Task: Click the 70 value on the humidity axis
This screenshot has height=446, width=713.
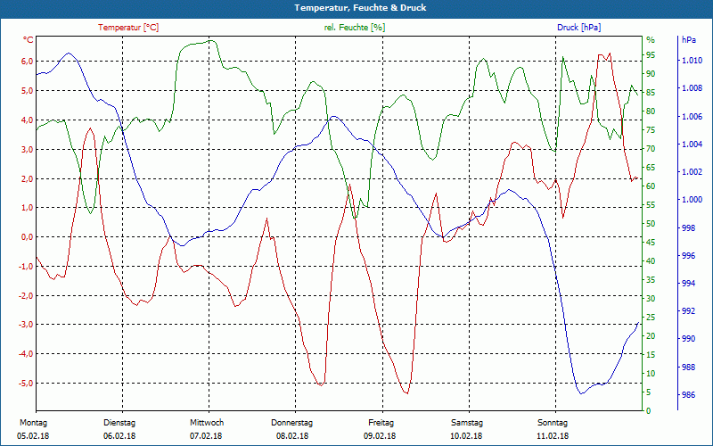Action: click(651, 149)
